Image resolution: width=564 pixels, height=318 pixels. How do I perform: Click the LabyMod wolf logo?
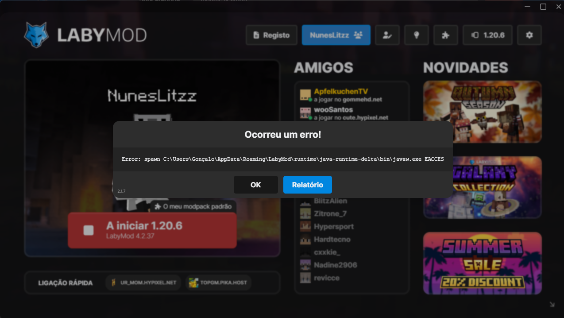[x=37, y=35]
